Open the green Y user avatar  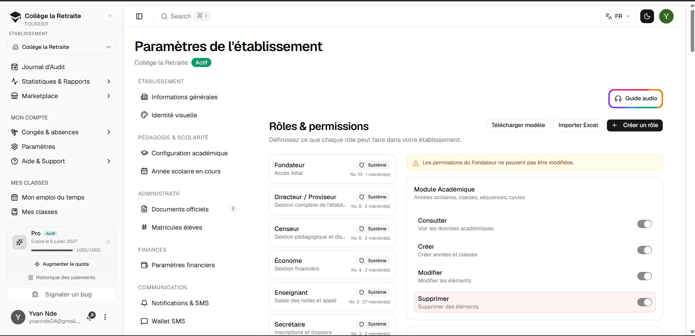click(666, 16)
